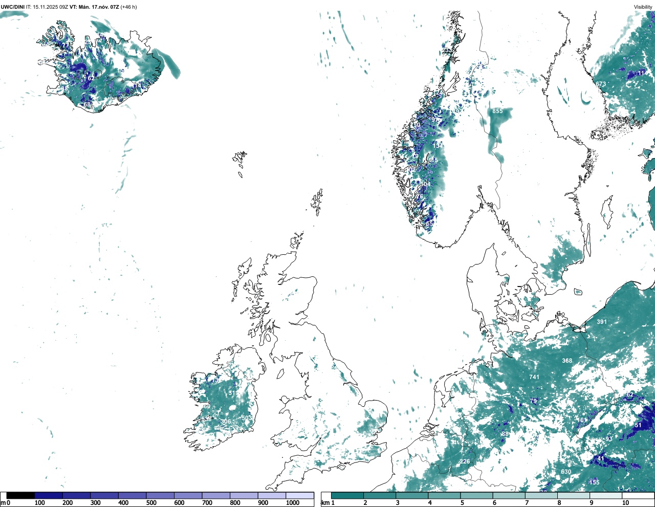Screen dimensions: 655x507
Task: Click the '226' value on the map
Action: click(465, 461)
